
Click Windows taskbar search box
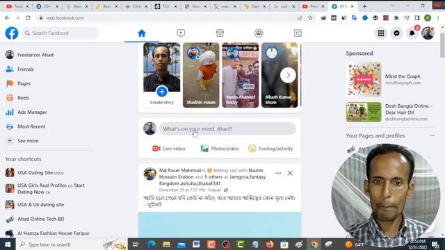pyautogui.click(x=72, y=244)
